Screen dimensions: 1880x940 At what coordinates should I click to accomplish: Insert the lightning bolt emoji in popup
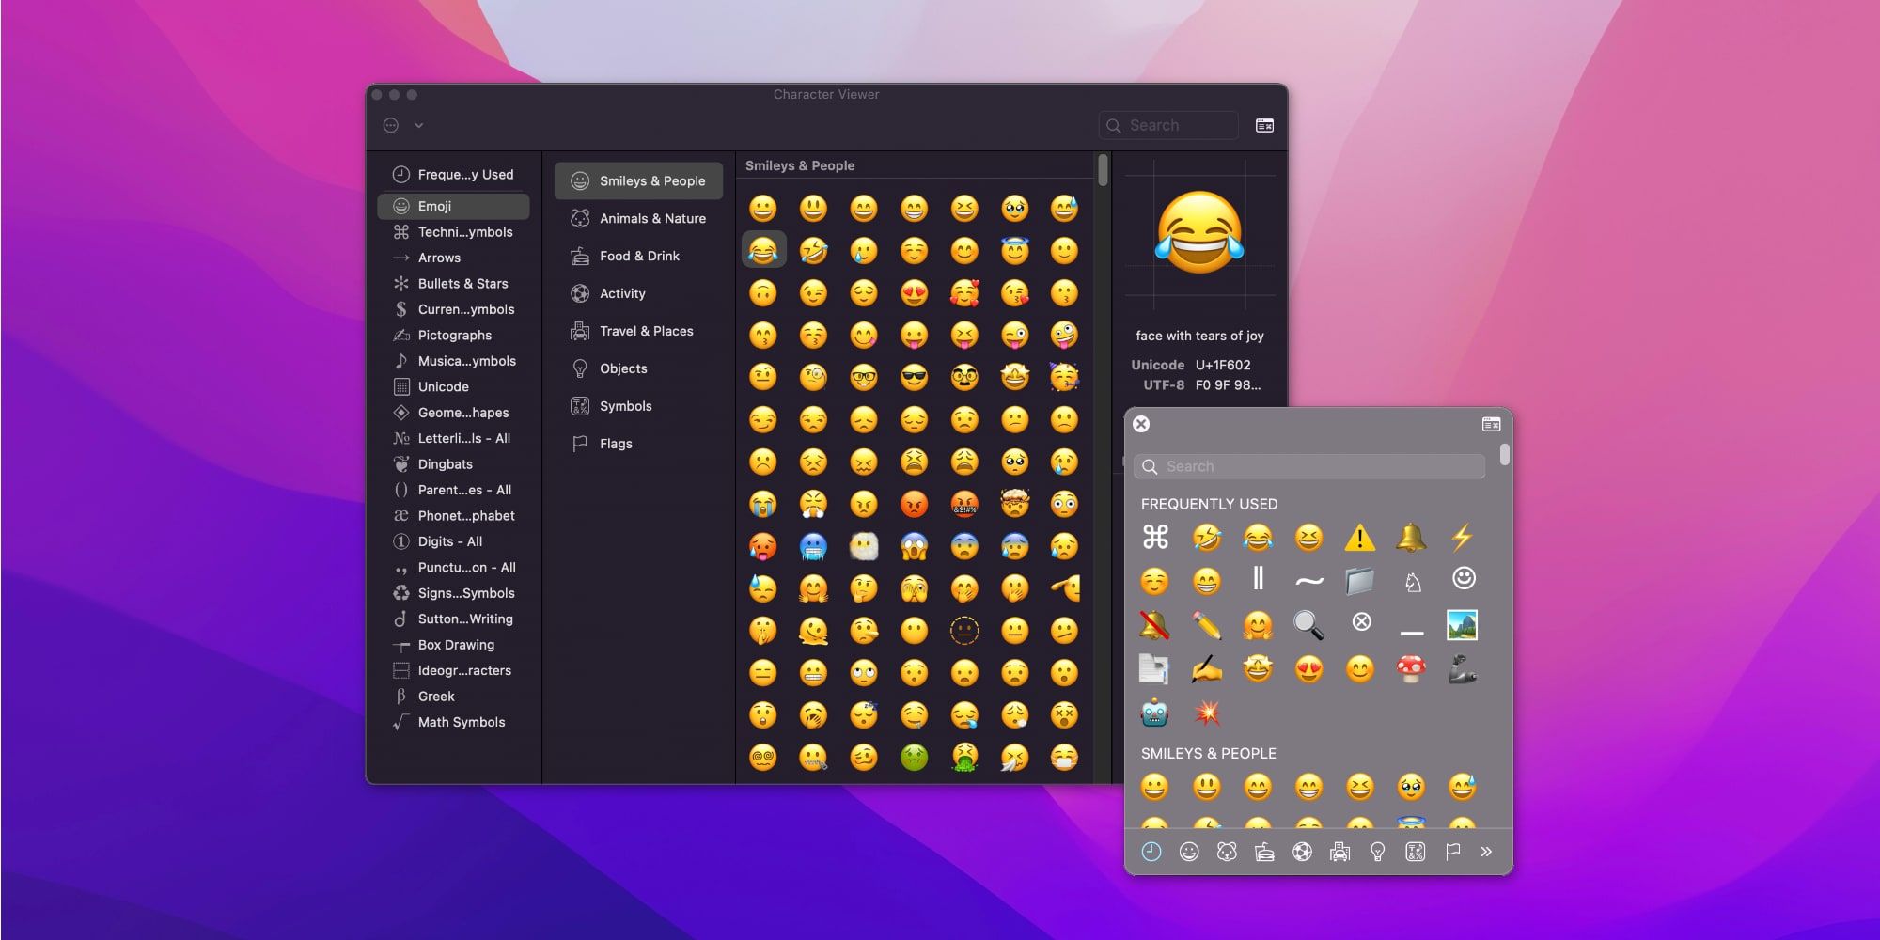click(x=1462, y=537)
